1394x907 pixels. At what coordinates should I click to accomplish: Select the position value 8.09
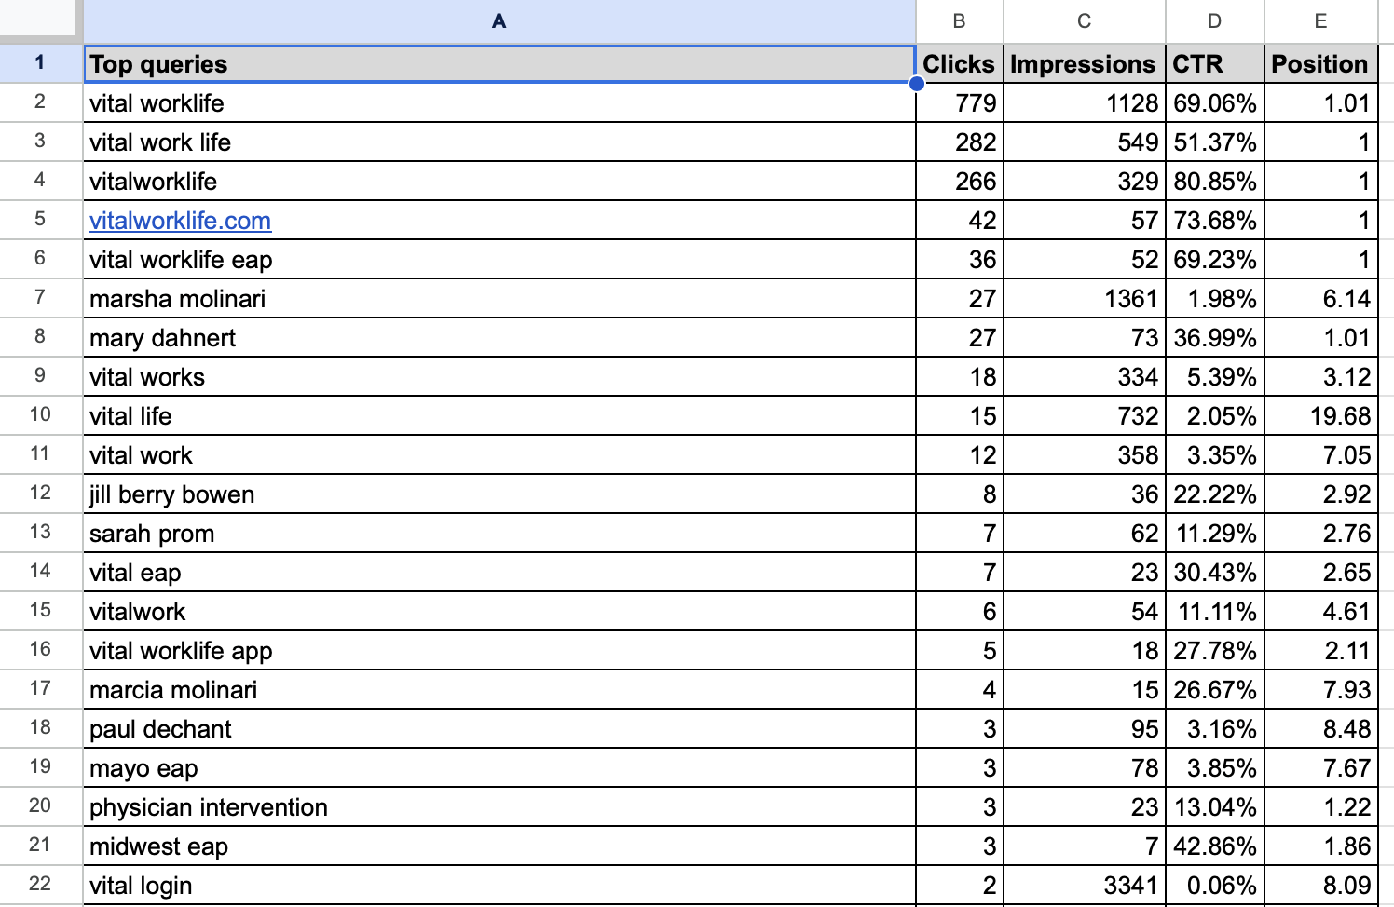tap(1321, 886)
